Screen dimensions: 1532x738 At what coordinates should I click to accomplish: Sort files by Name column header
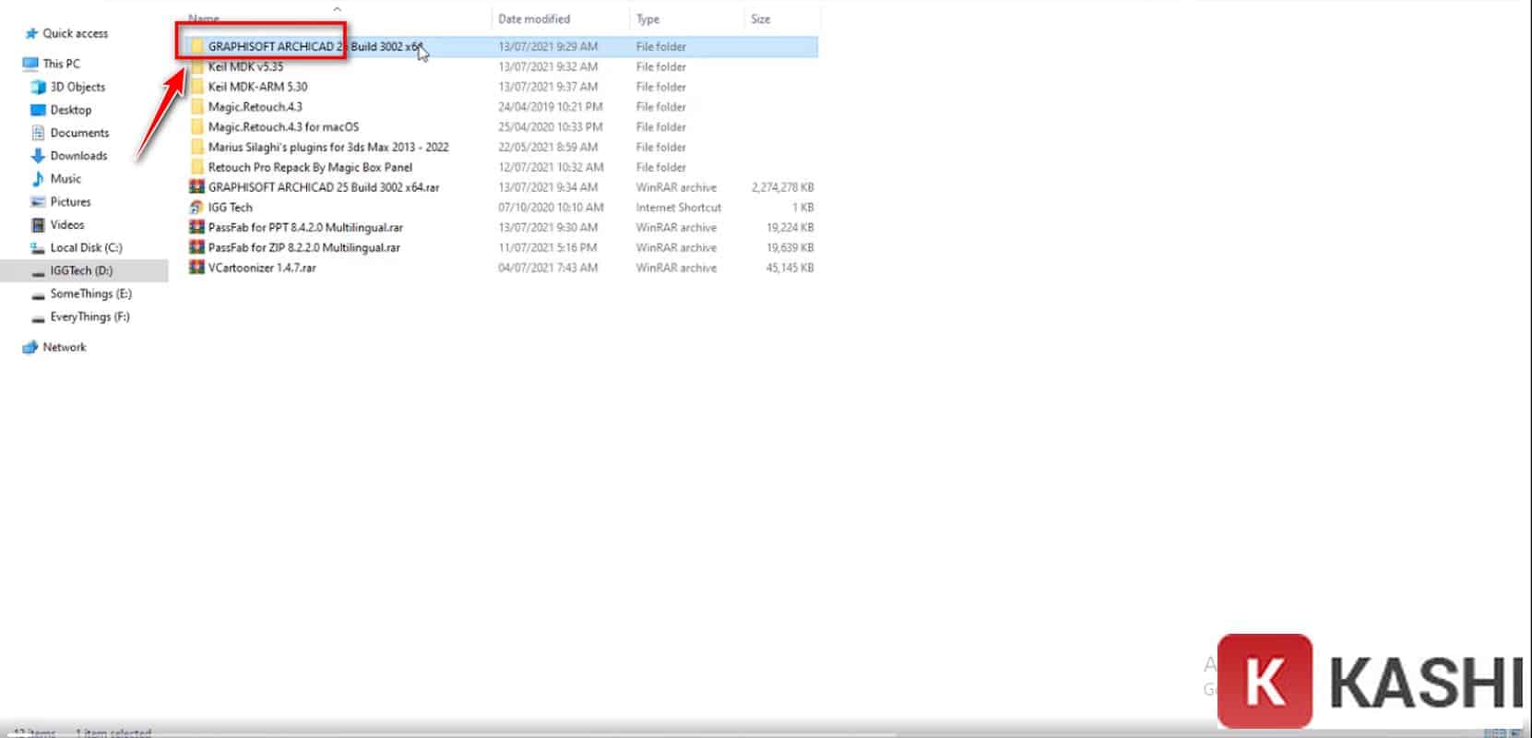click(x=204, y=18)
